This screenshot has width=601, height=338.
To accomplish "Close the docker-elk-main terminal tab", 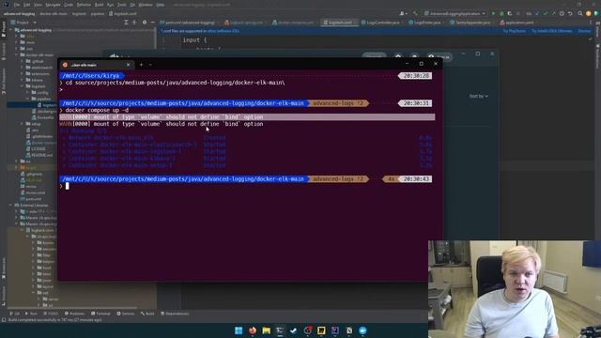I will pos(128,65).
